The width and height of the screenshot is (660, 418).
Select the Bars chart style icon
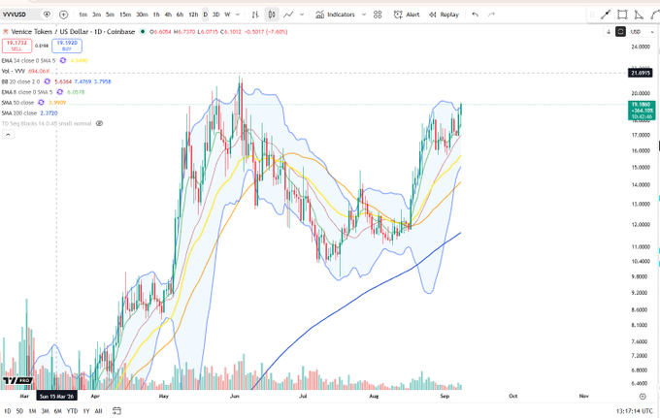255,15
